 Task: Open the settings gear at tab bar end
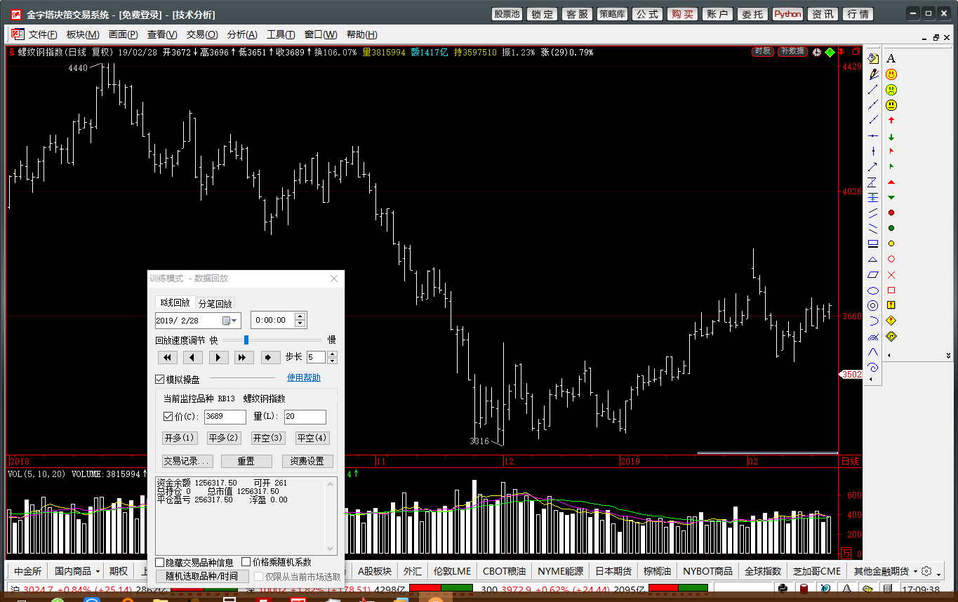click(926, 571)
